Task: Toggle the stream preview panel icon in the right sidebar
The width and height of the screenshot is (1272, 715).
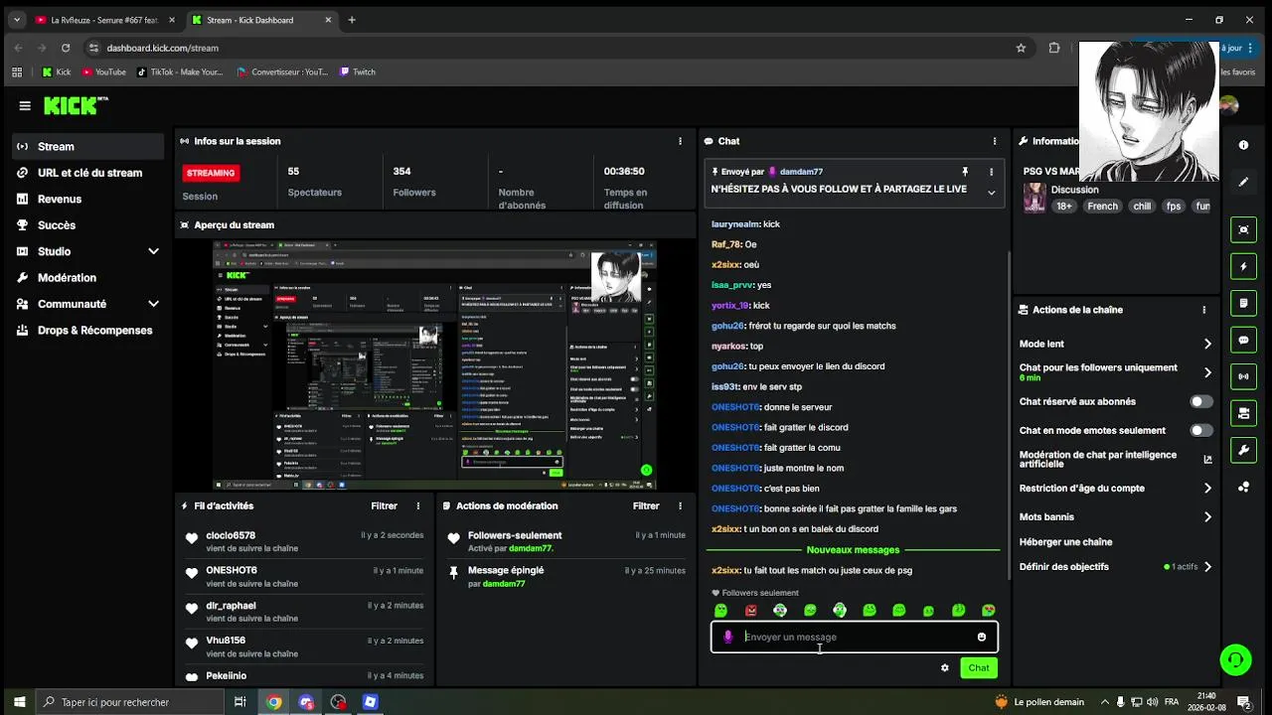Action: 1243,230
